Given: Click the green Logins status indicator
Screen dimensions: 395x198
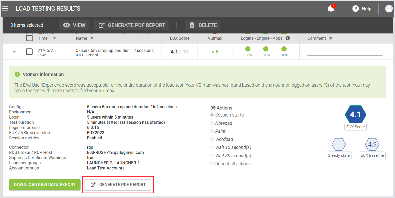Looking at the screenshot, I should point(248,49).
